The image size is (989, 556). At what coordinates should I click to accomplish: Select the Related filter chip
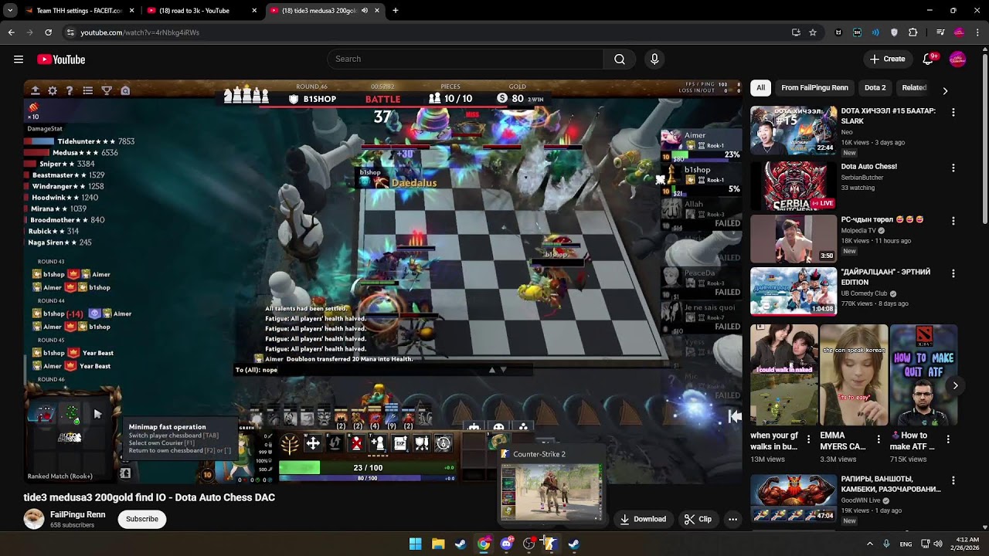914,88
